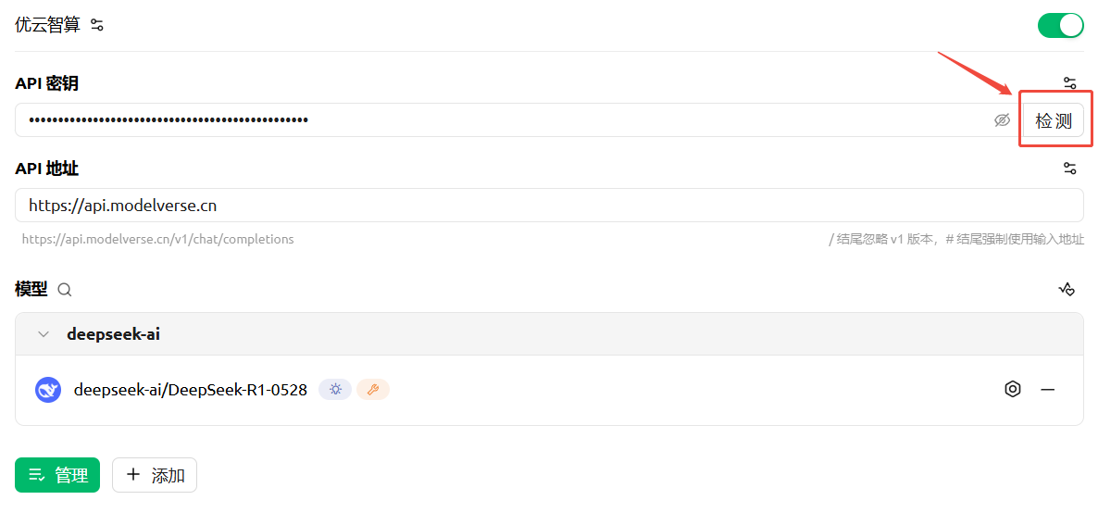Open API 密钥 settings sliders icon
1098x525 pixels.
pyautogui.click(x=1069, y=83)
